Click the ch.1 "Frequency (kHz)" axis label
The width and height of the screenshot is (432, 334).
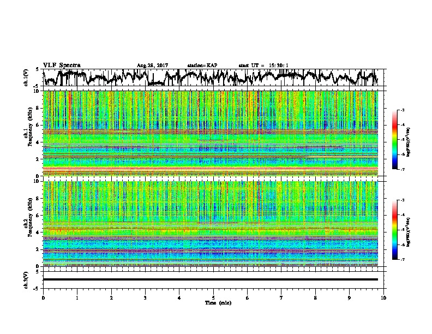pos(30,127)
